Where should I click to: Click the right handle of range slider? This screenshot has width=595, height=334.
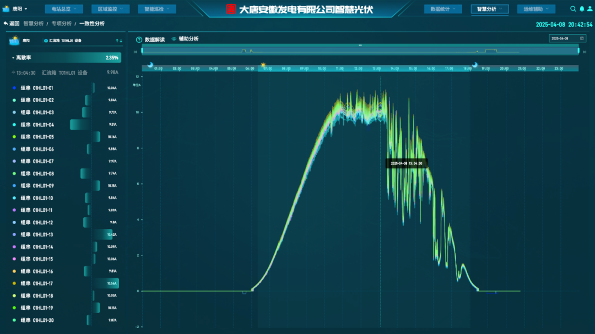[578, 51]
